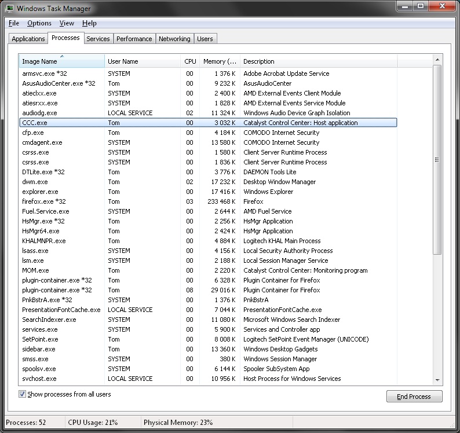Open the Networking tab
The width and height of the screenshot is (460, 433).
[x=174, y=39]
